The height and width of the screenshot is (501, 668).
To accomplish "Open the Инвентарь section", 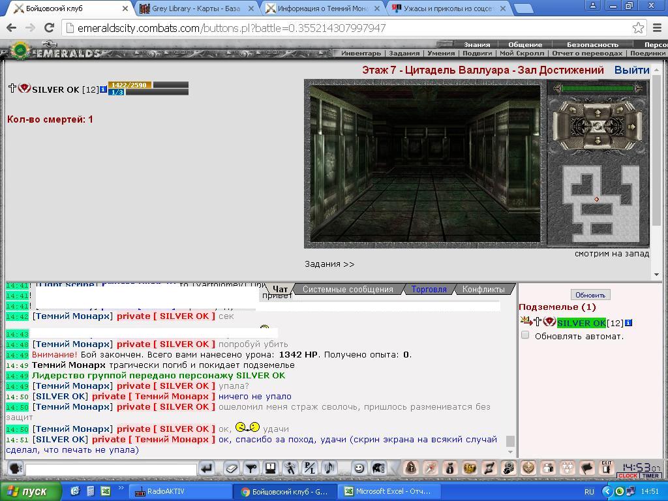I will [x=361, y=53].
